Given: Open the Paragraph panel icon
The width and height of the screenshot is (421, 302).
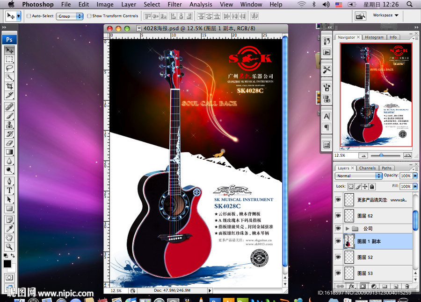Looking at the screenshot, I should point(327,127).
